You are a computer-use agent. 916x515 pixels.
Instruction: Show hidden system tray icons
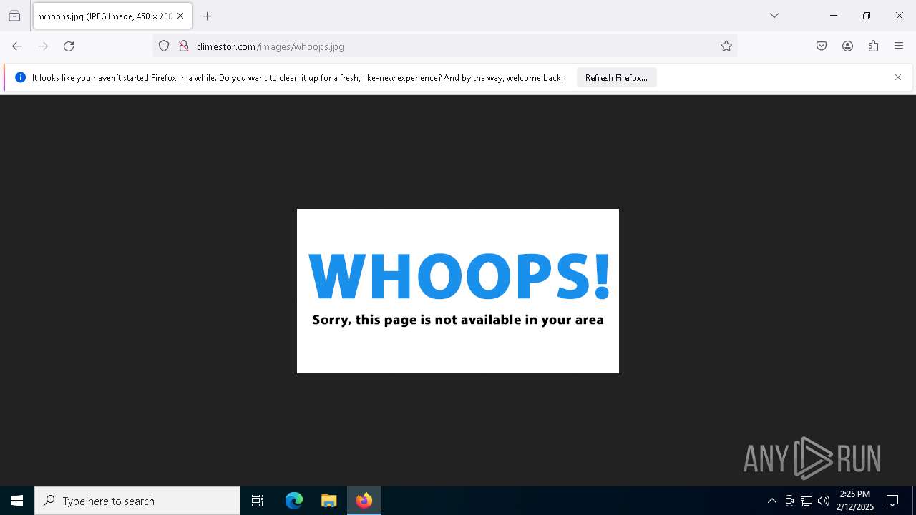coord(772,501)
